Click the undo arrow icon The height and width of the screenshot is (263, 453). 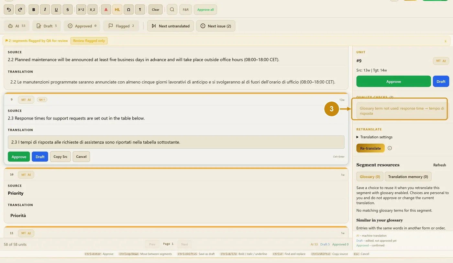point(9,10)
